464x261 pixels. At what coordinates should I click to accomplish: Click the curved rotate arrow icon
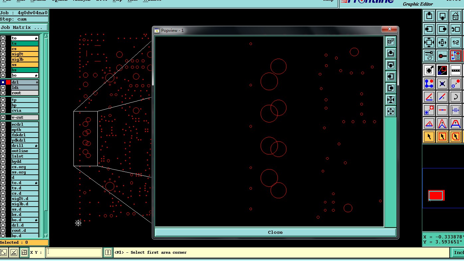pyautogui.click(x=456, y=97)
